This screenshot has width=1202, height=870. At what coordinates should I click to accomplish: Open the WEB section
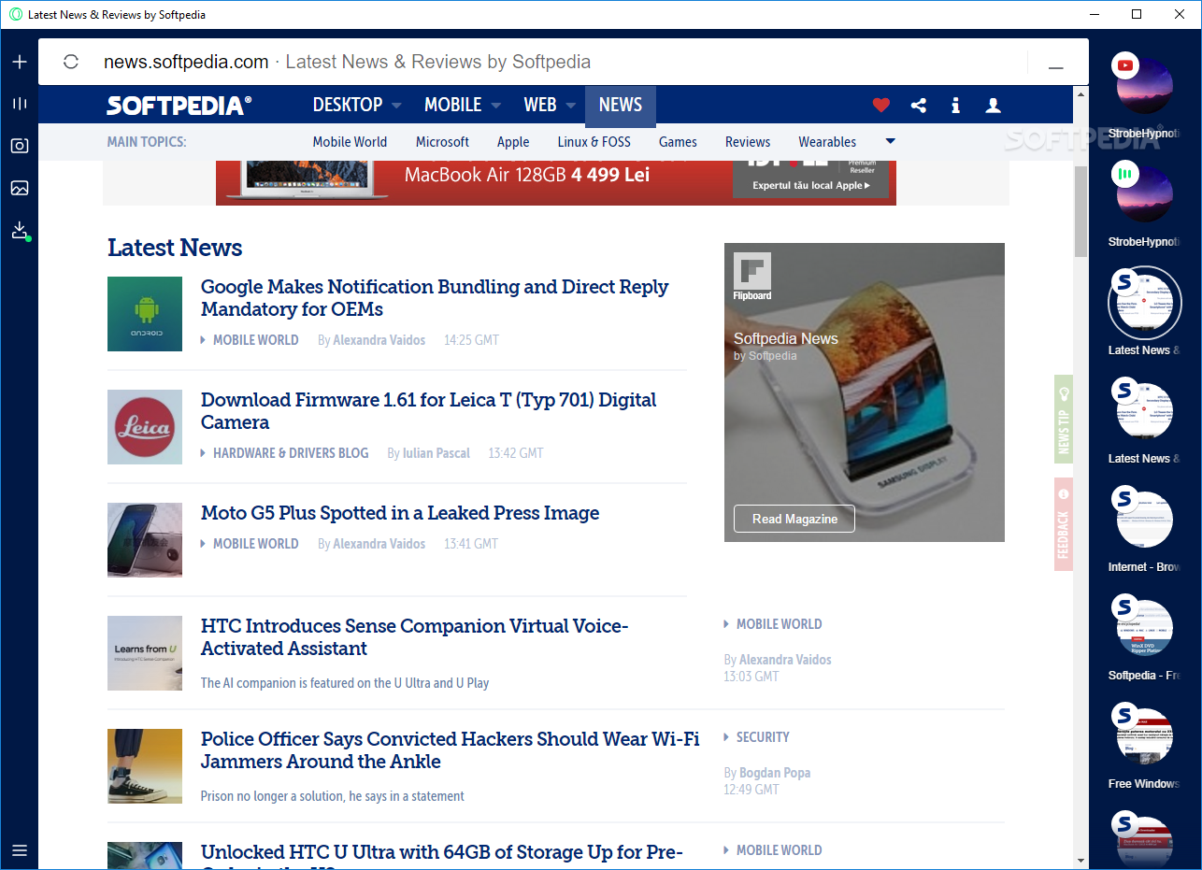pos(540,106)
